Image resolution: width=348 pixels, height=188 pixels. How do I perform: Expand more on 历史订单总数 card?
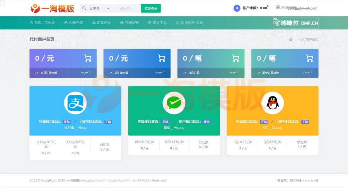(x=307, y=73)
